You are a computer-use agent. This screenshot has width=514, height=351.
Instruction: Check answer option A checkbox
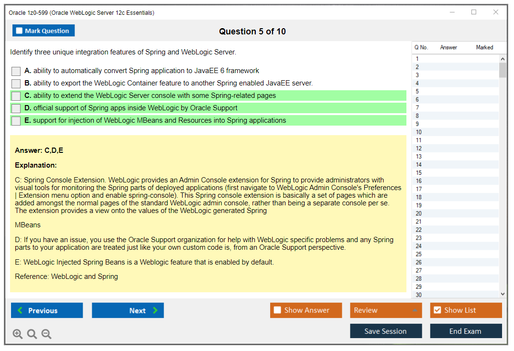pos(16,71)
